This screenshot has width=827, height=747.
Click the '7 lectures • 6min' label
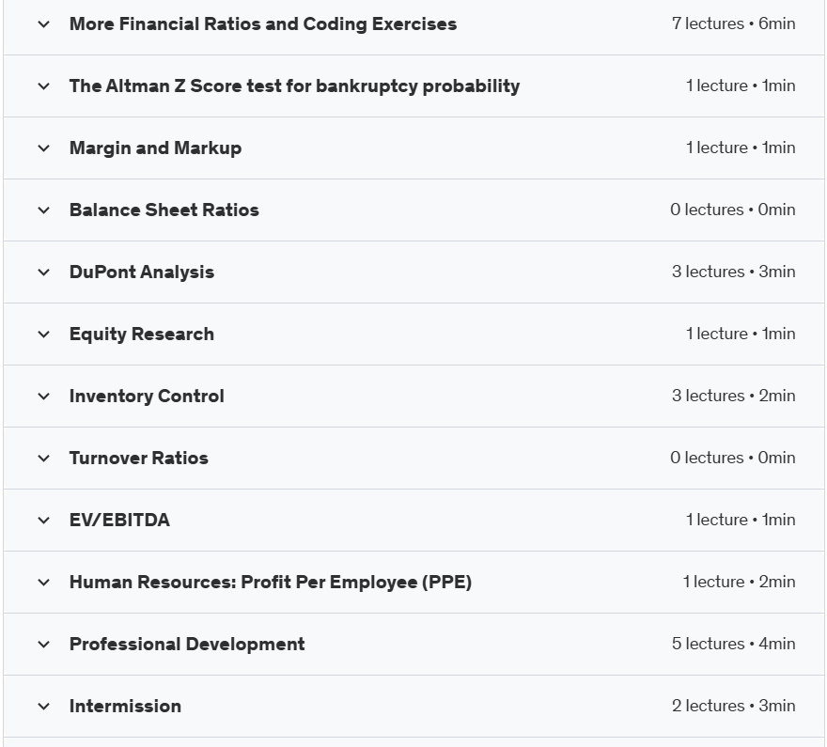[x=734, y=23]
